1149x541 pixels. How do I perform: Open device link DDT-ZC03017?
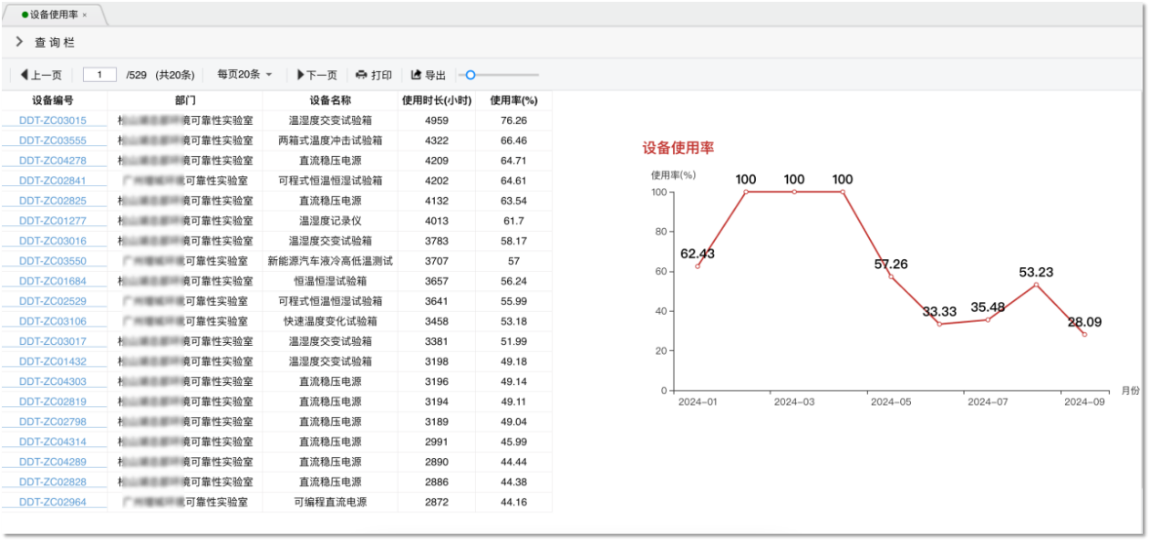[x=53, y=341]
